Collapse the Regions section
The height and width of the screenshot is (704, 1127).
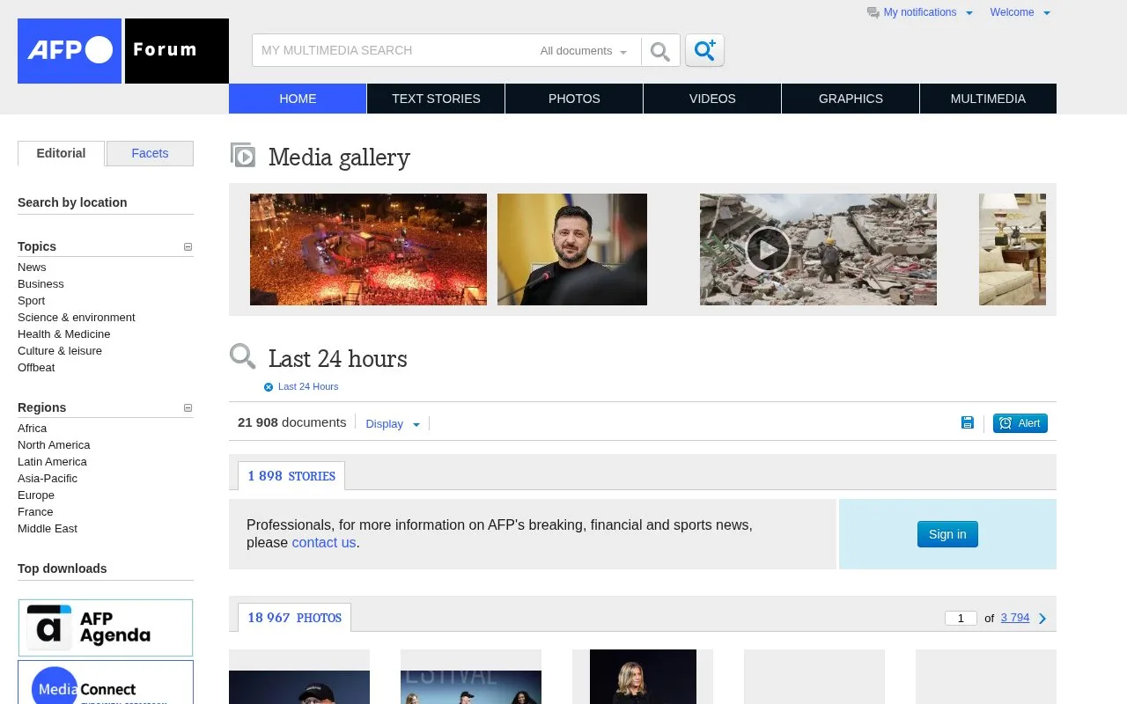click(188, 408)
